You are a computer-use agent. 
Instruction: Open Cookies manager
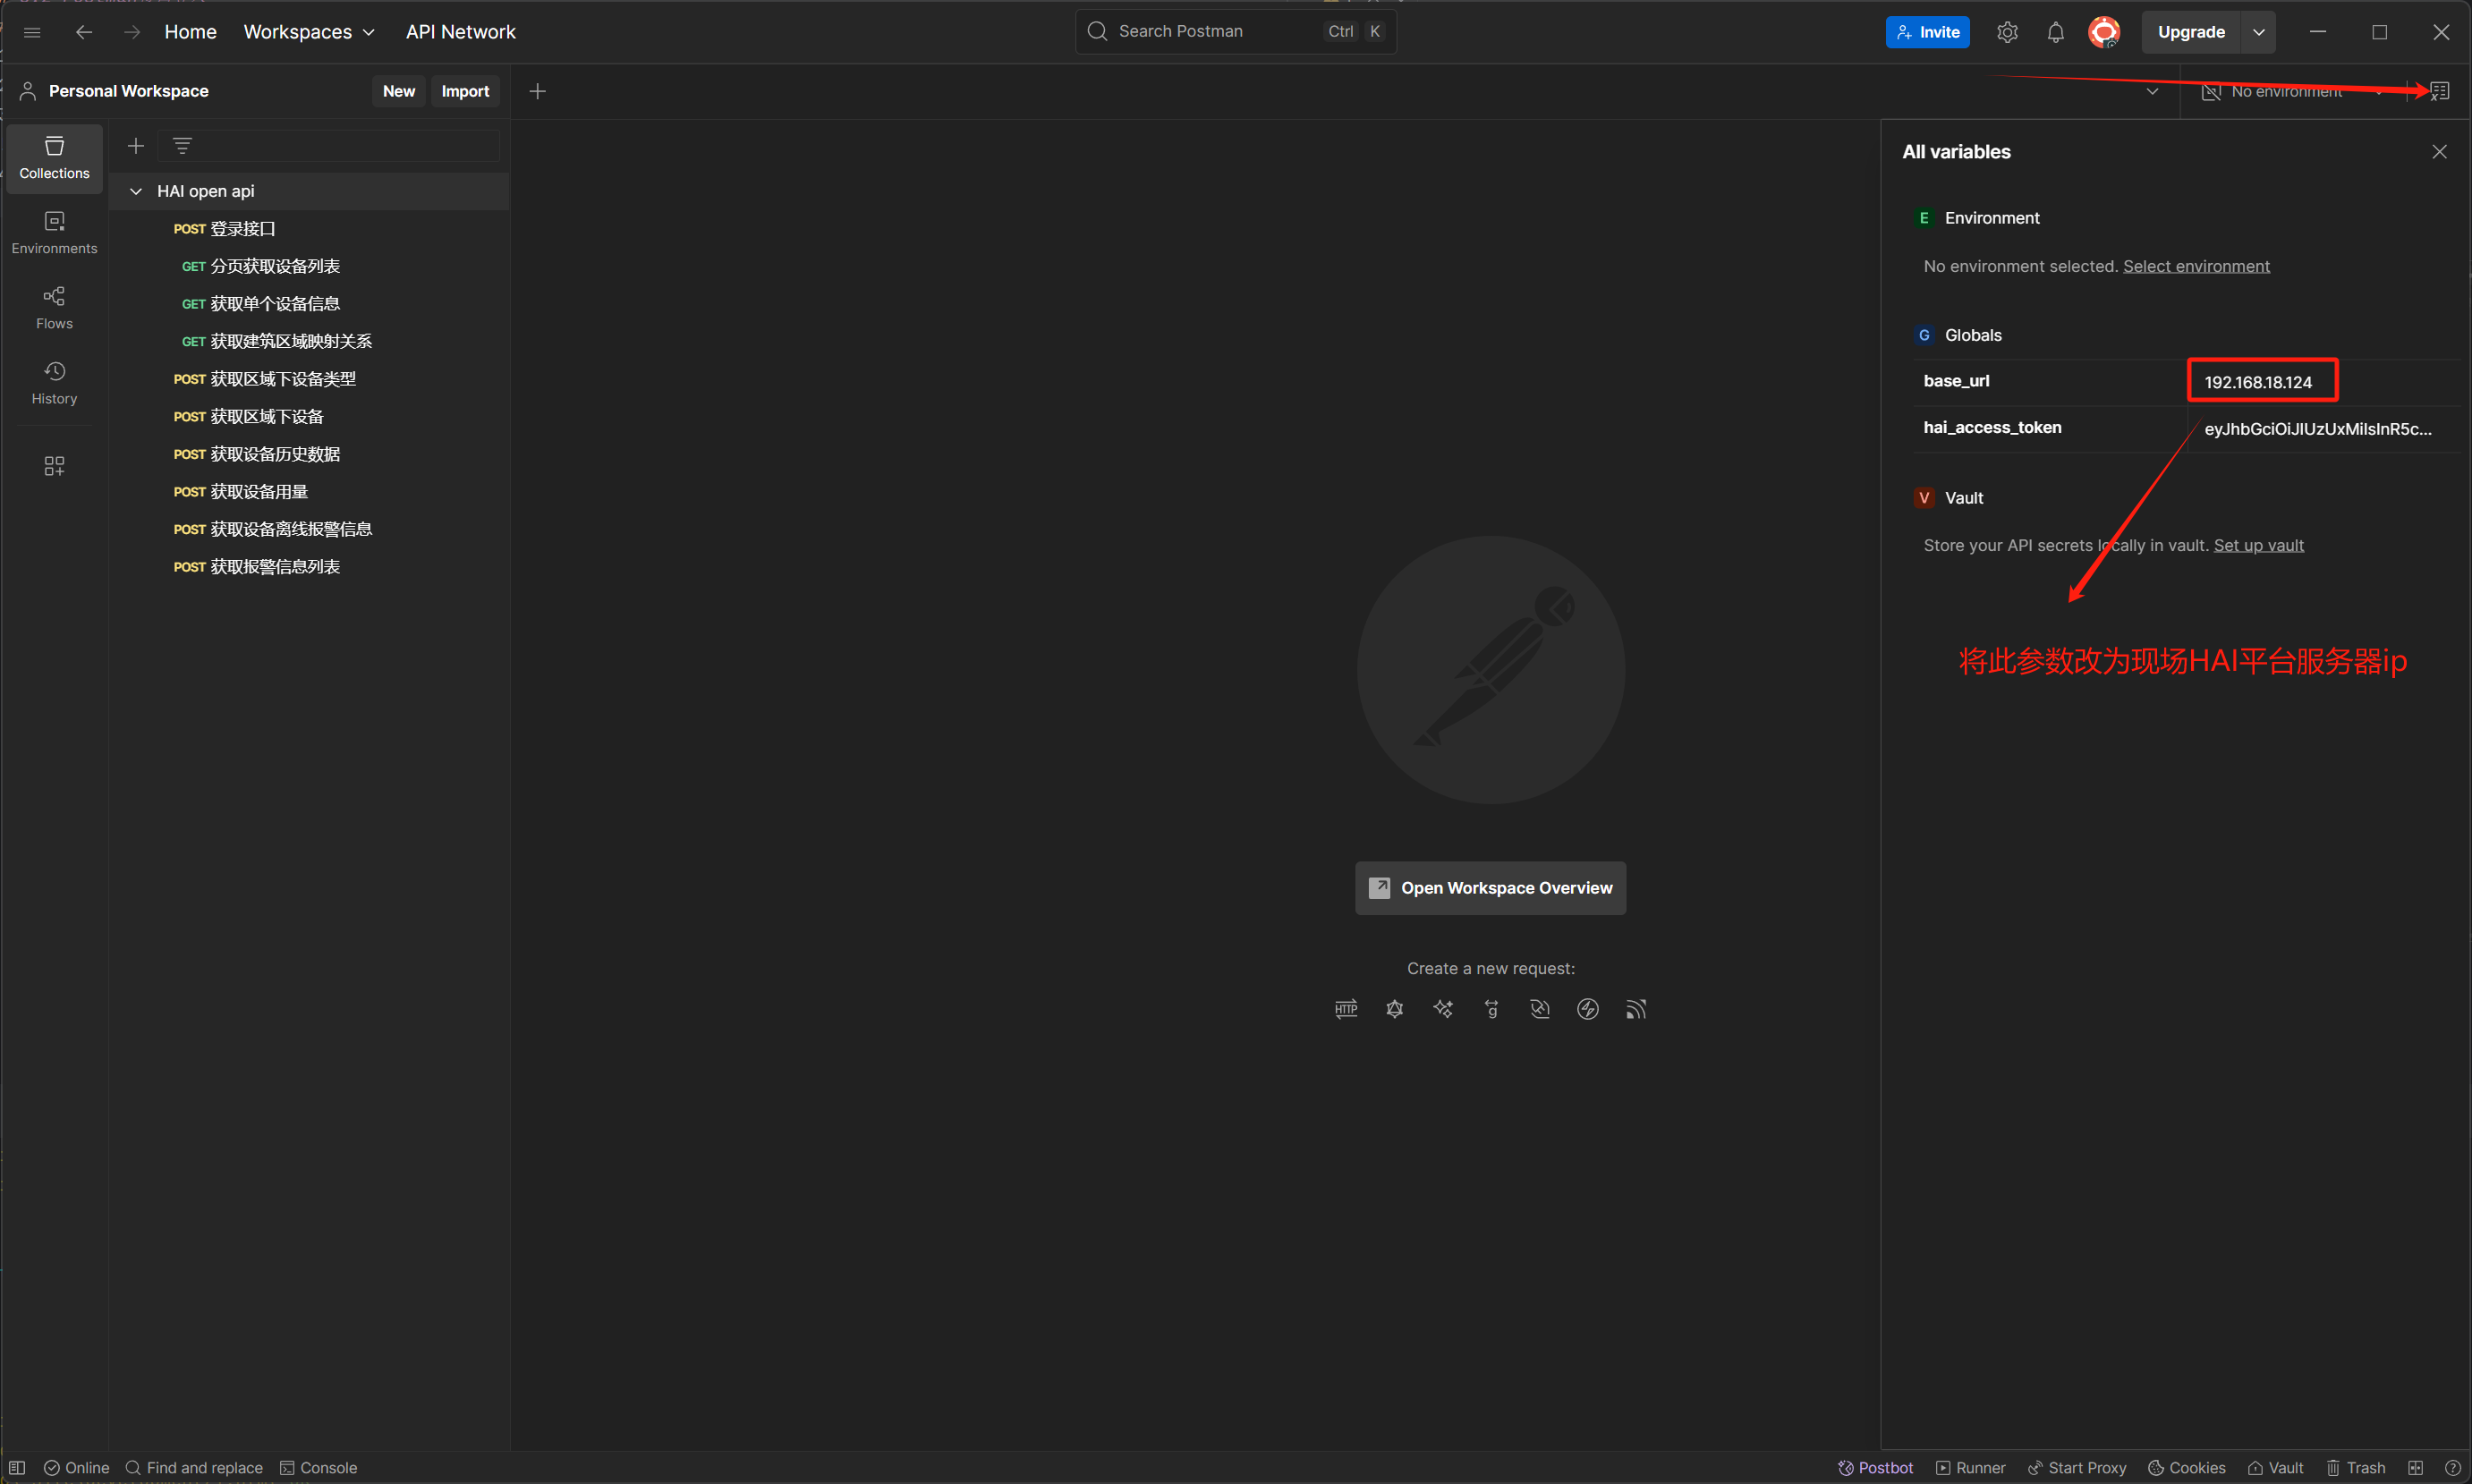point(2187,1468)
